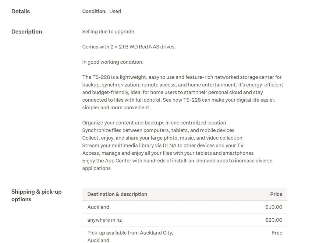
Task: Click the Condition: Used text
Action: 101,11
